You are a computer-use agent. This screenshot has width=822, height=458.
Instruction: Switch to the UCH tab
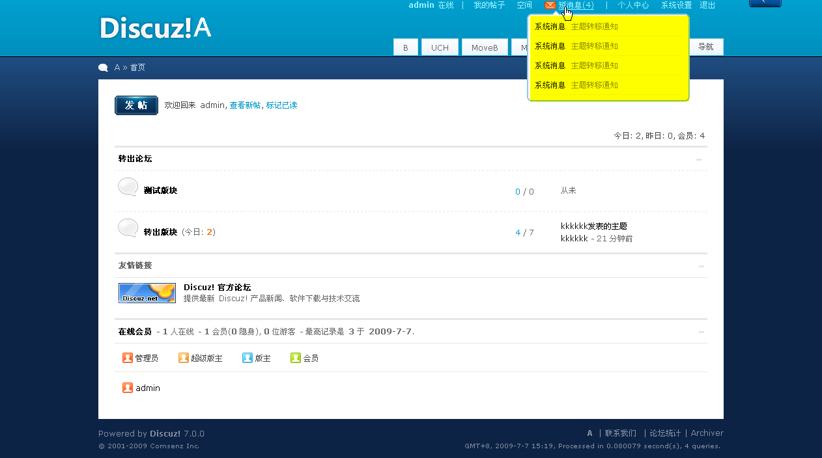tap(440, 47)
